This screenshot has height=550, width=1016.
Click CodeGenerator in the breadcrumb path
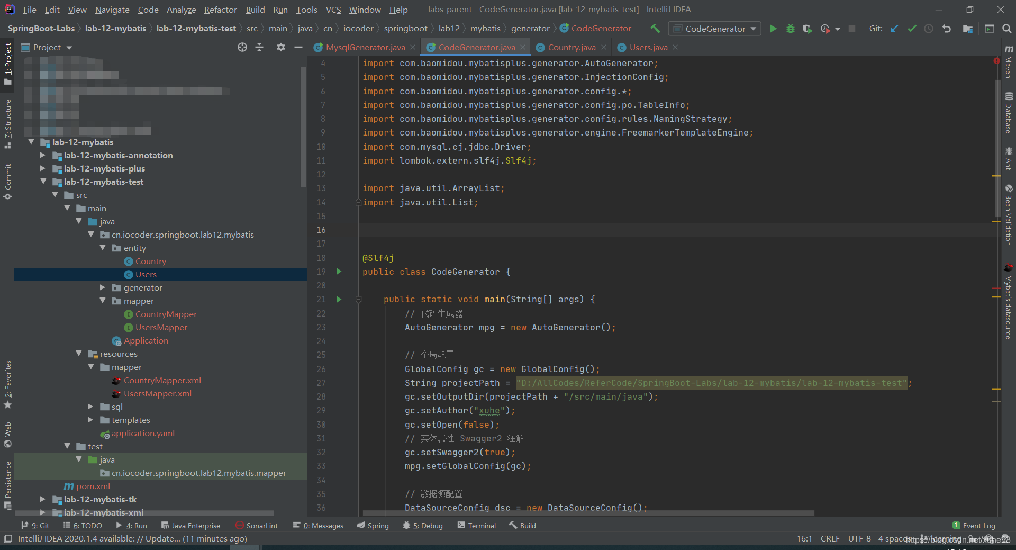tap(601, 29)
